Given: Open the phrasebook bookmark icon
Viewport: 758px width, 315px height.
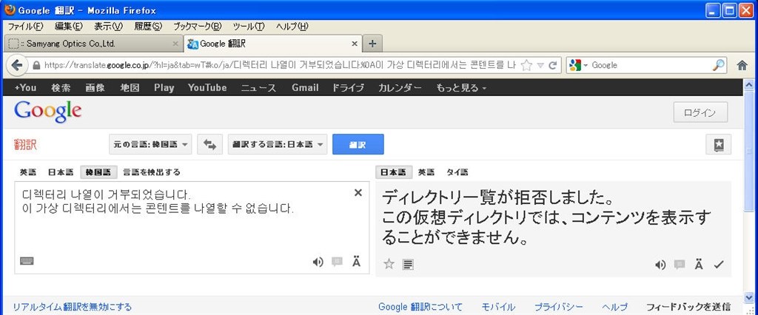Looking at the screenshot, I should pos(718,144).
